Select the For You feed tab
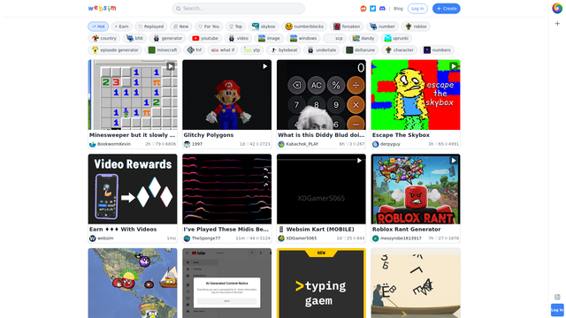 pos(209,26)
